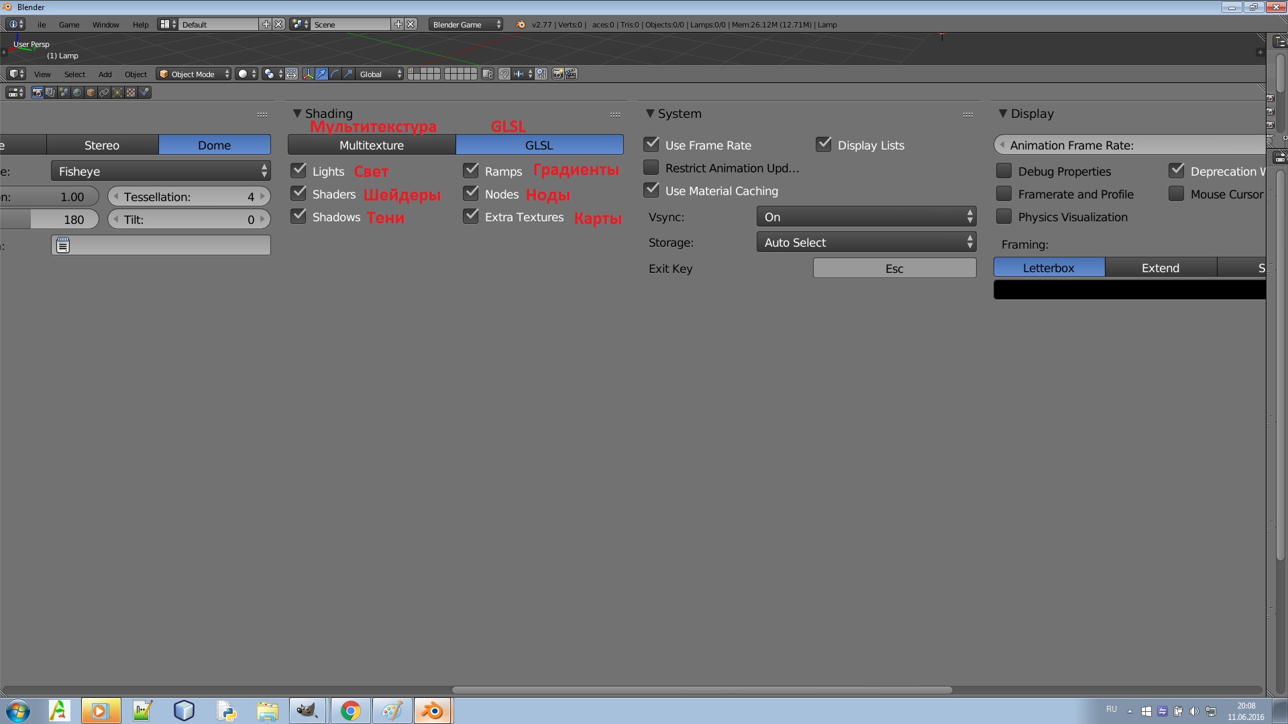
Task: Collapse the Shading panel triangle
Action: [x=297, y=113]
